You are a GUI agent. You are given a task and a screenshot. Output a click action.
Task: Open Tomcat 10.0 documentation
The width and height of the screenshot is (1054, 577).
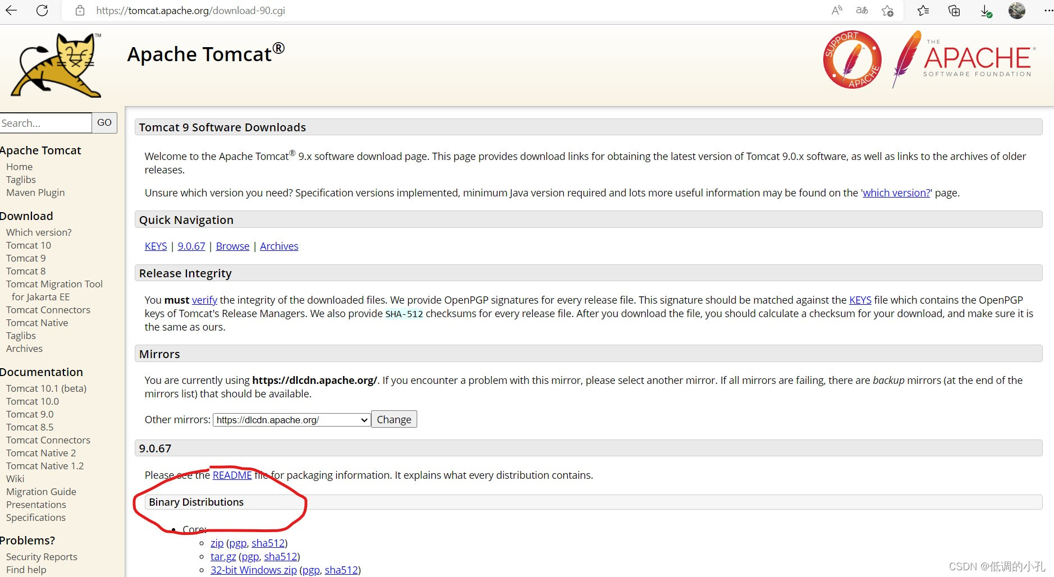(33, 401)
